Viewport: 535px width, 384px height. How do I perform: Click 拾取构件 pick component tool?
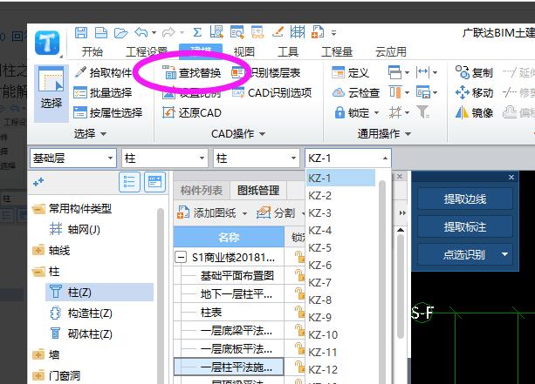pyautogui.click(x=104, y=72)
